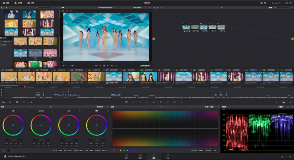This screenshot has width=294, height=160.
Task: Open the Color Match palette
Action: [10, 102]
